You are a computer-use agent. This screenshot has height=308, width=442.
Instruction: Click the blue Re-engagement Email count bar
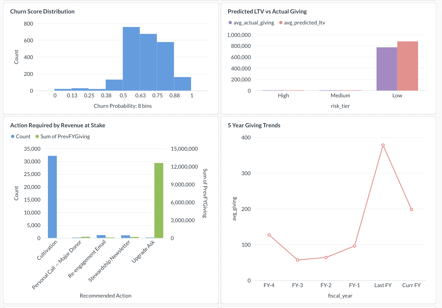[x=101, y=237]
